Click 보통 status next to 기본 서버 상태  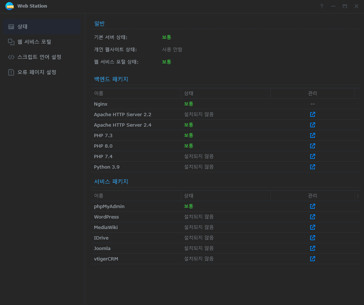click(x=166, y=37)
